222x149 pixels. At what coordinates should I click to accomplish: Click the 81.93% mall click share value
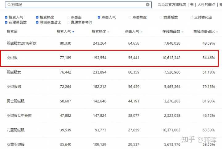point(209,101)
